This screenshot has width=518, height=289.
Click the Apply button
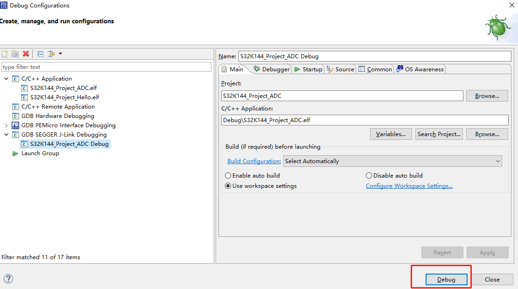(488, 252)
